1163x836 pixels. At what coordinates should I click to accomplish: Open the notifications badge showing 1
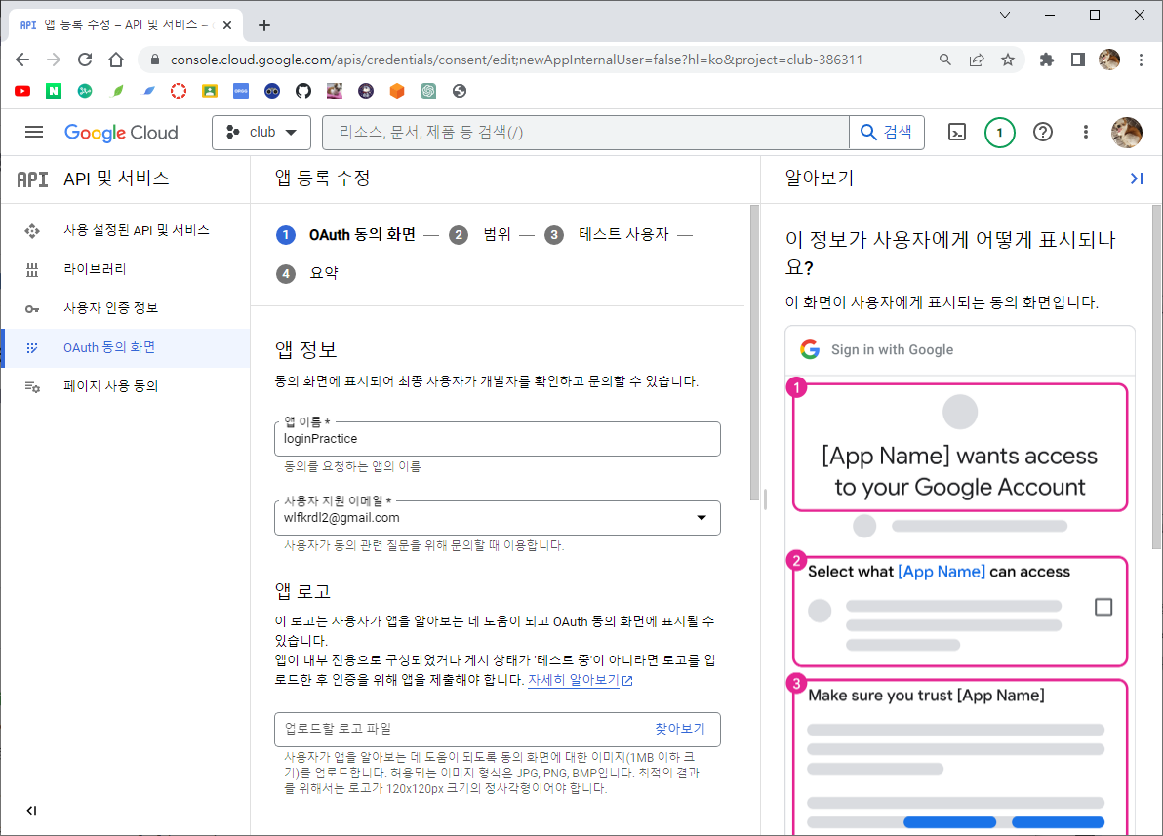point(999,133)
